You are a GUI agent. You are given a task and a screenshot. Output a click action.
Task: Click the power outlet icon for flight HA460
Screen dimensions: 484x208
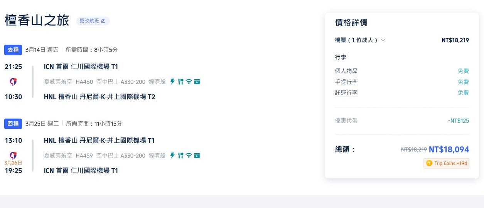click(x=172, y=82)
